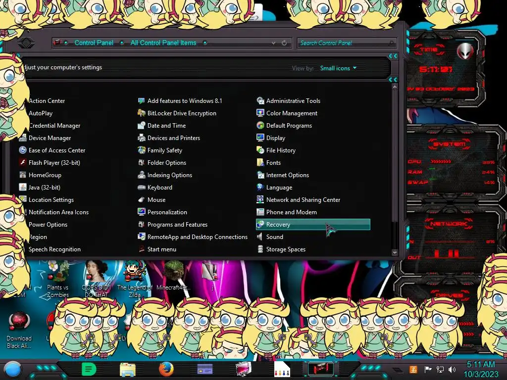Click the Action Center flag in the tray
The height and width of the screenshot is (380, 507).
click(428, 369)
